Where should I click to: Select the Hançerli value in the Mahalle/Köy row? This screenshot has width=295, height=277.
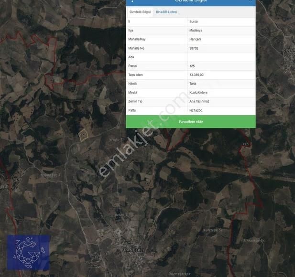click(195, 39)
